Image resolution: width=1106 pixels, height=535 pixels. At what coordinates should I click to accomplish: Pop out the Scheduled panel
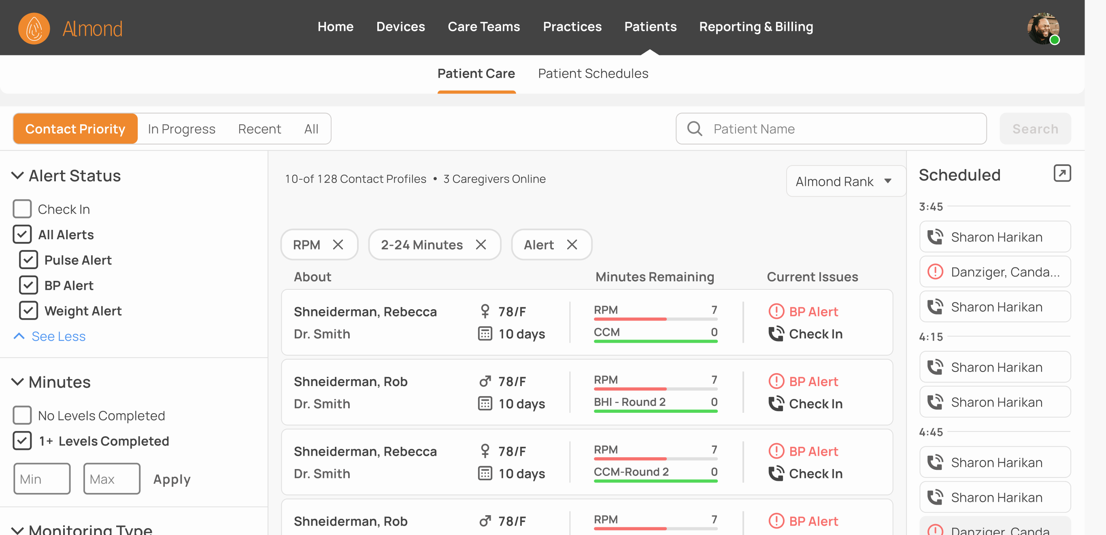tap(1061, 173)
